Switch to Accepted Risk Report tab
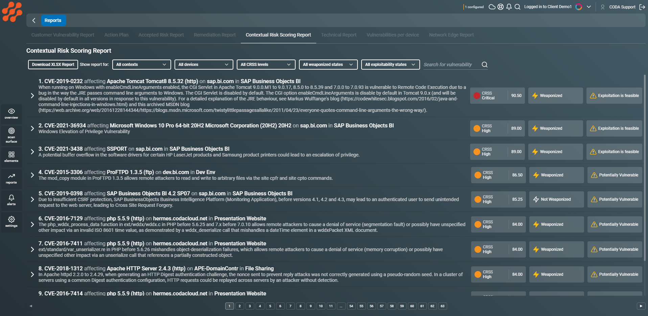 [x=161, y=35]
